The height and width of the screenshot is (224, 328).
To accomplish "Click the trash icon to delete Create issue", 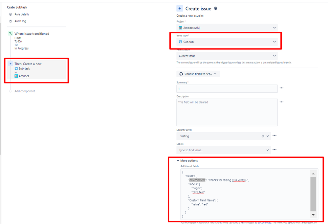I will [216, 8].
